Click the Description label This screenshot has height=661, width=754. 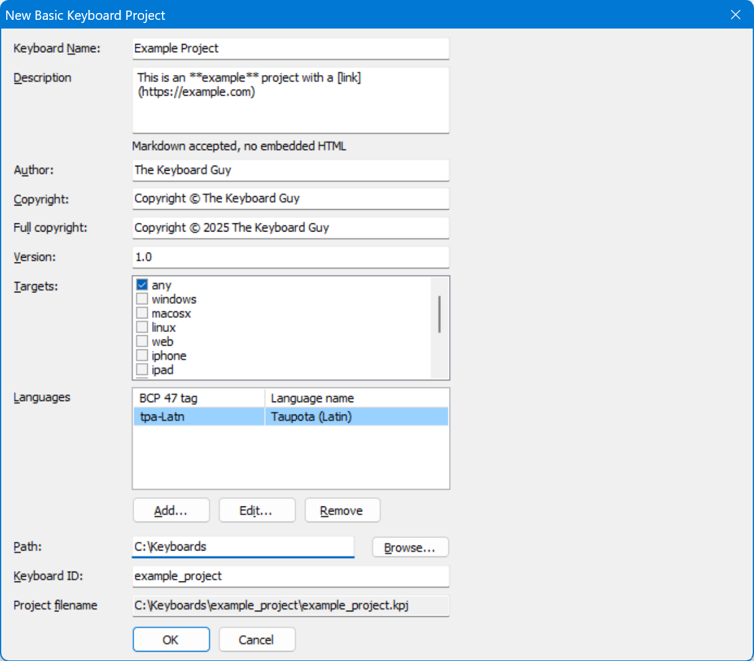point(42,78)
